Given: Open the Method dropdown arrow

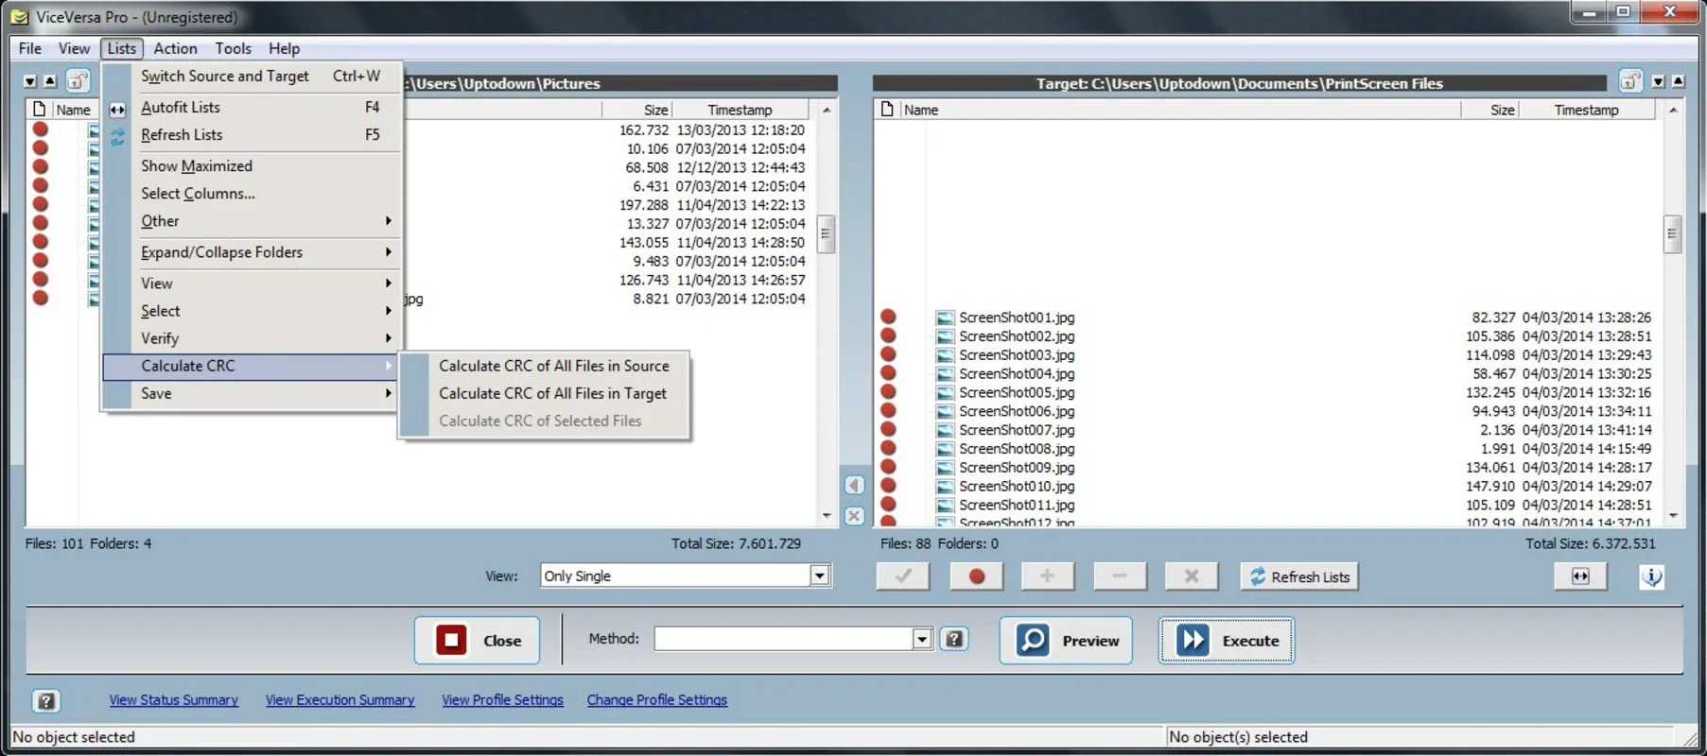Looking at the screenshot, I should (x=922, y=640).
